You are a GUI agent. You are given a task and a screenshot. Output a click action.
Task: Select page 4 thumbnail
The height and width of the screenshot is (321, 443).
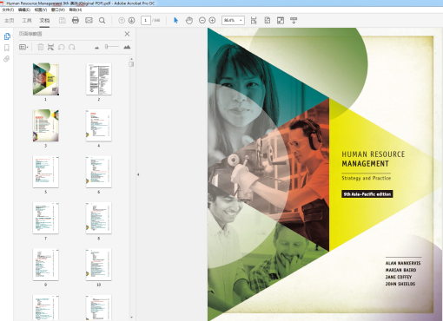pyautogui.click(x=99, y=126)
